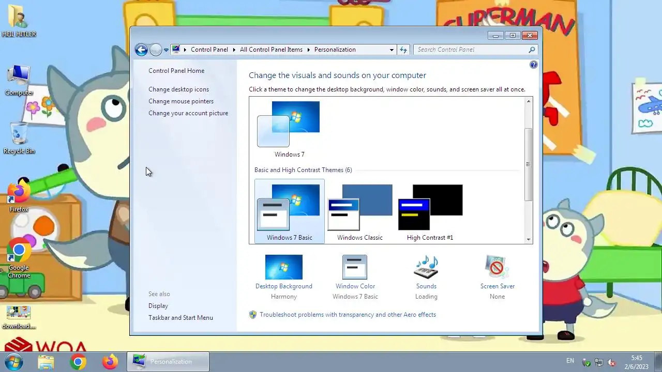Launch Firefox from the taskbar
The height and width of the screenshot is (372, 662).
pos(110,362)
